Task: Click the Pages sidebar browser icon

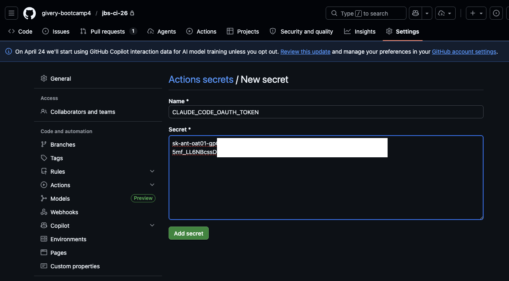Action: coord(44,252)
